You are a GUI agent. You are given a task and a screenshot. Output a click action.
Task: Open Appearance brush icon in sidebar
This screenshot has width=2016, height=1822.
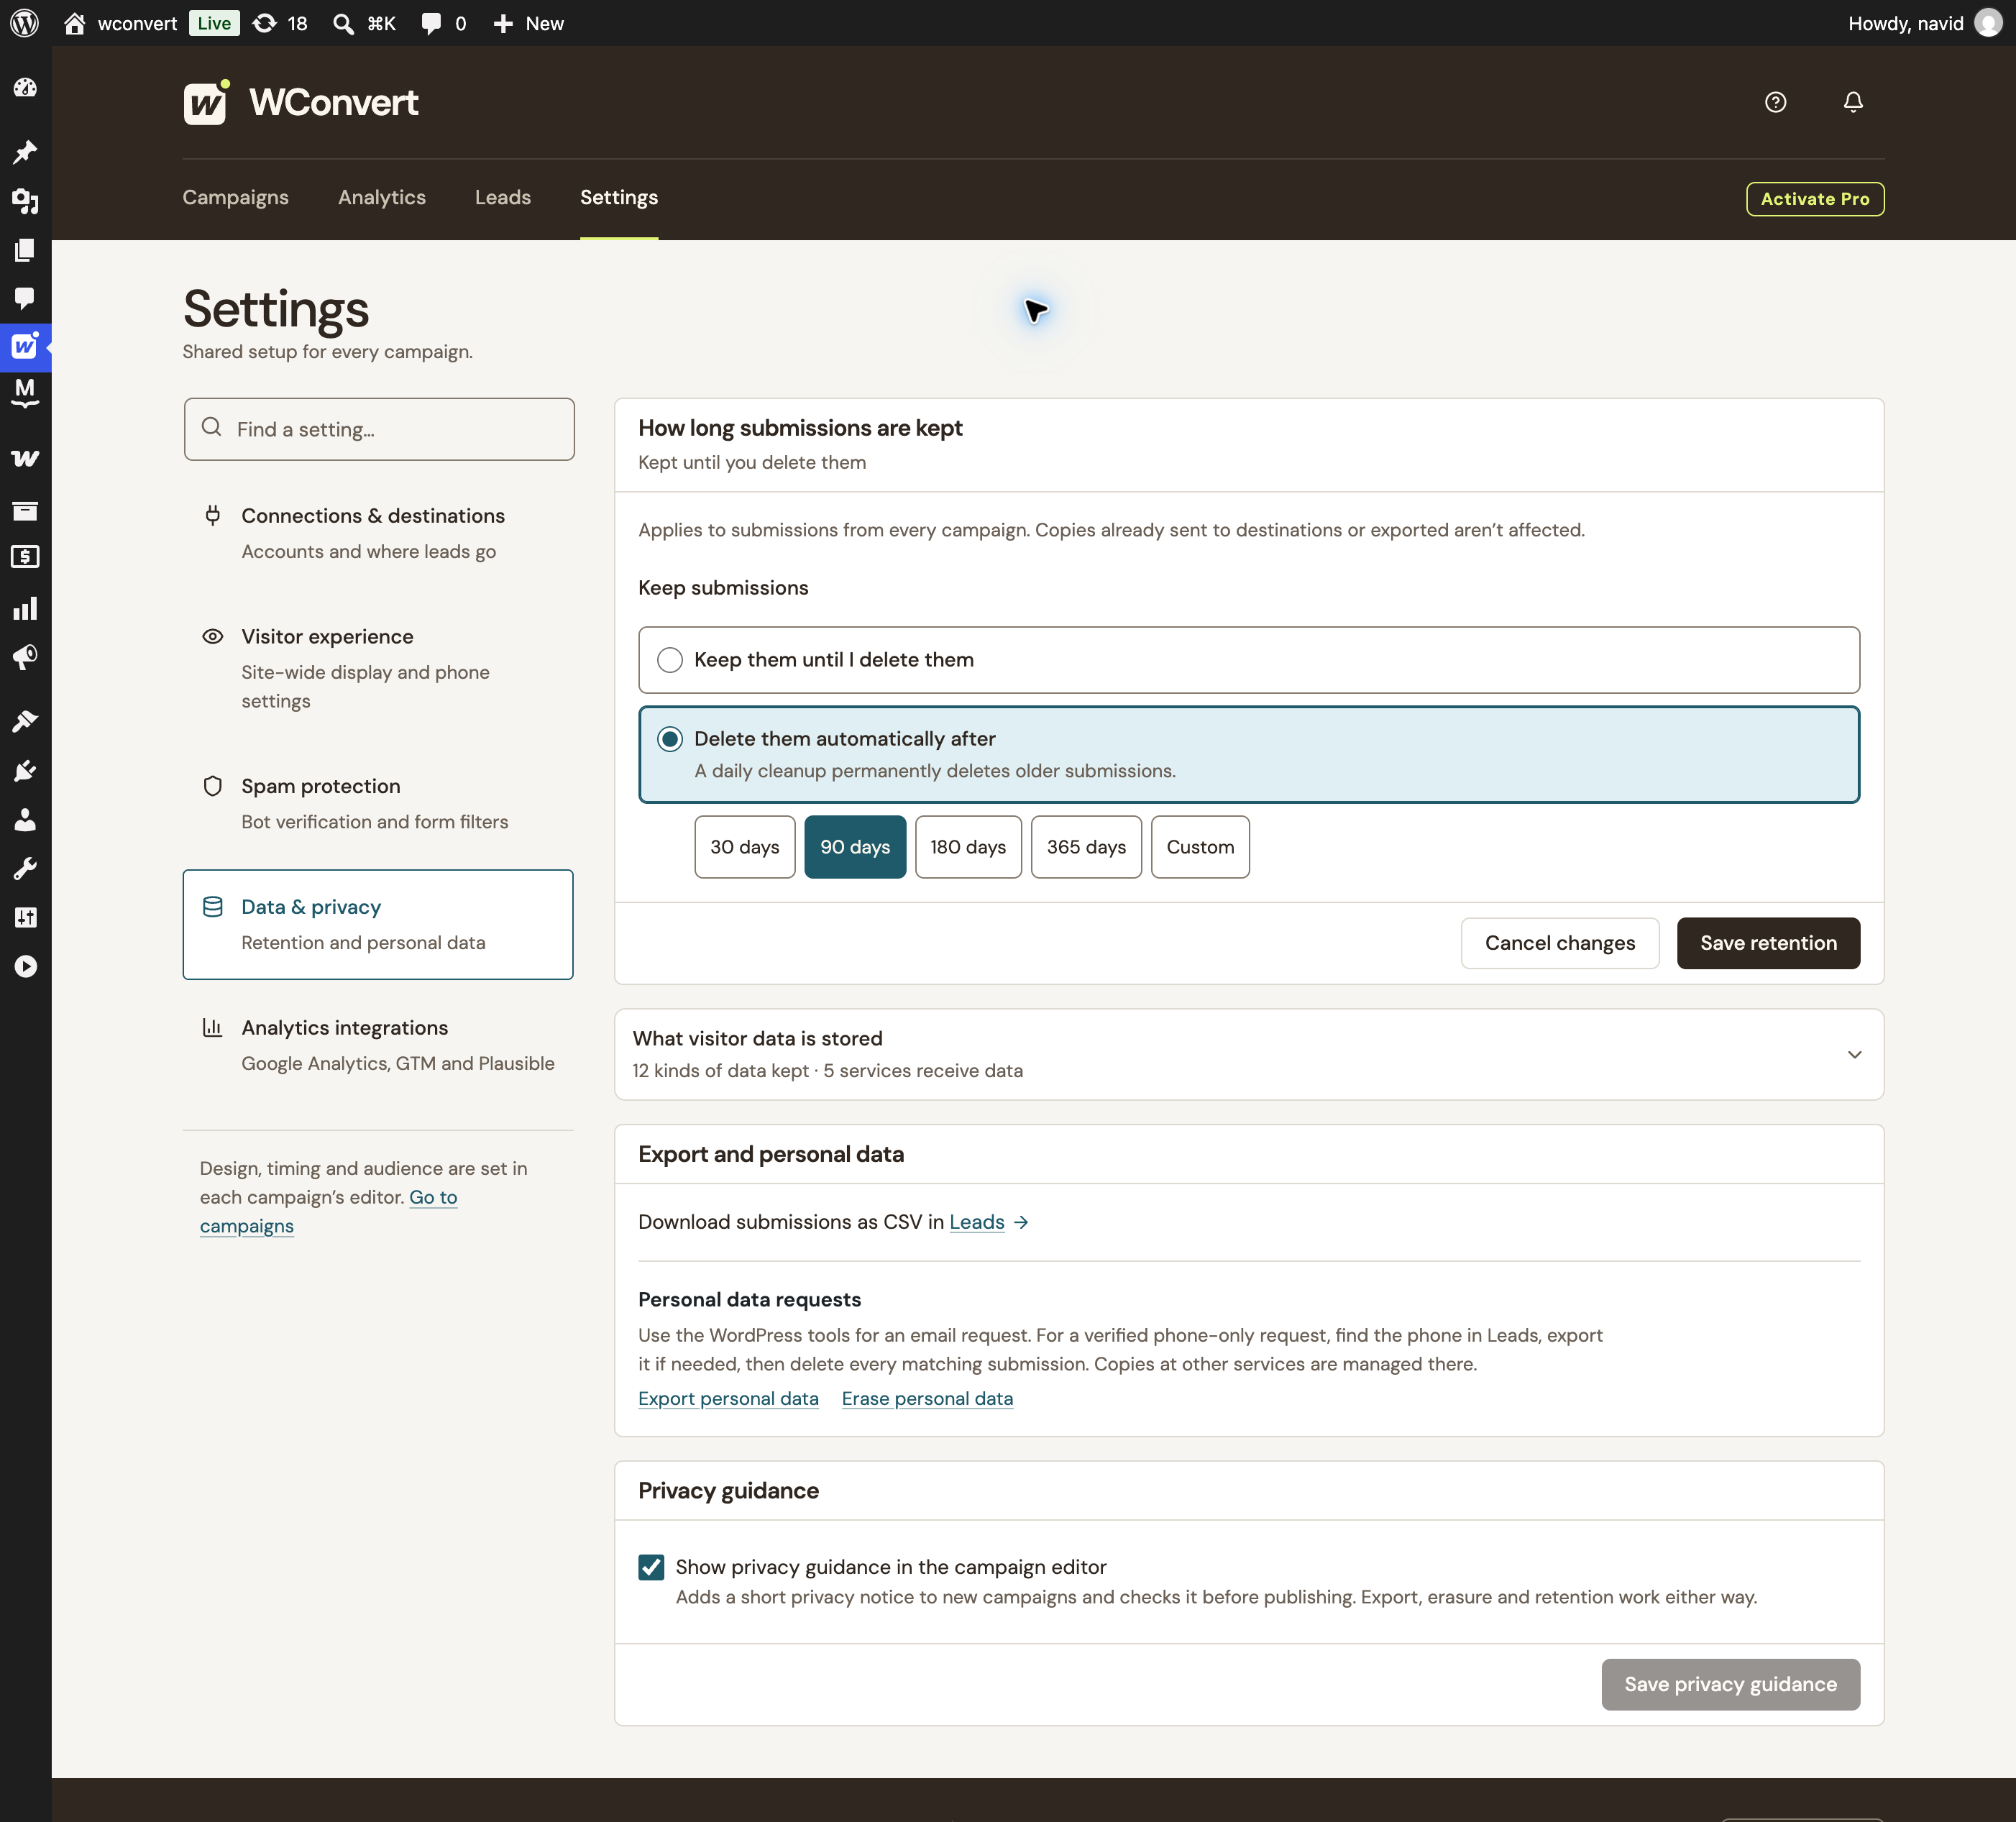25,721
